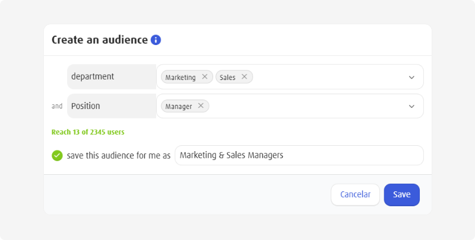Click the Marketing & Sales Managers name field

point(299,155)
